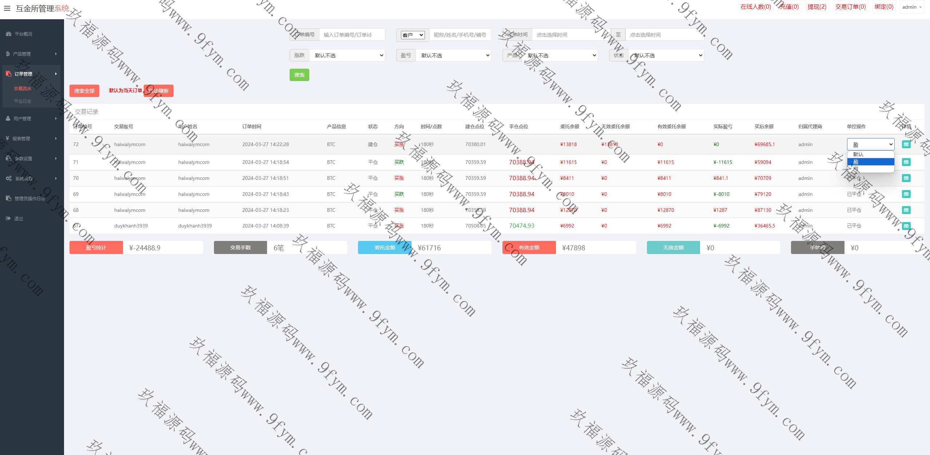Open details icon for order 70
Screen dimensions: 930x455
pos(906,178)
